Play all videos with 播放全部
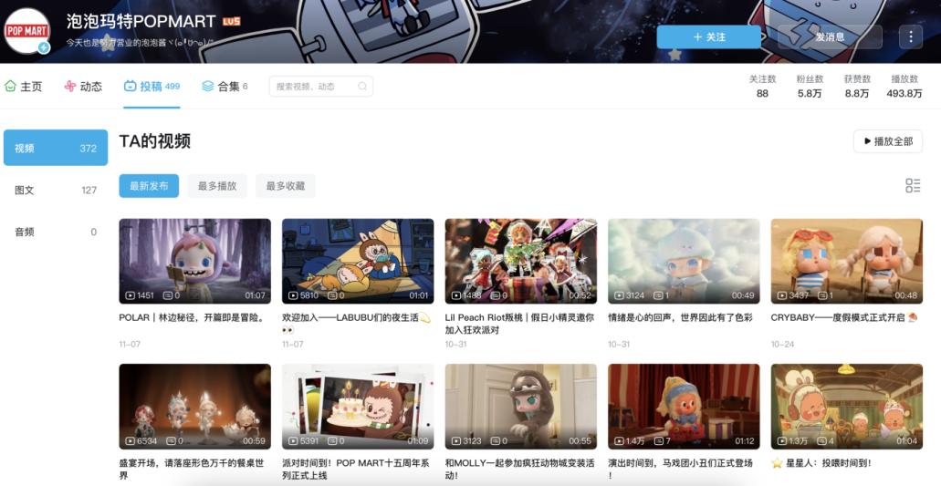 click(888, 141)
